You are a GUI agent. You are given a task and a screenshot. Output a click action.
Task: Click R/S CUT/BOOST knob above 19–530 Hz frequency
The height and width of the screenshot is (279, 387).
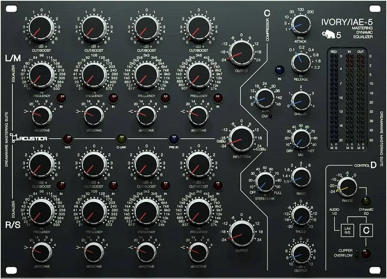point(41,164)
